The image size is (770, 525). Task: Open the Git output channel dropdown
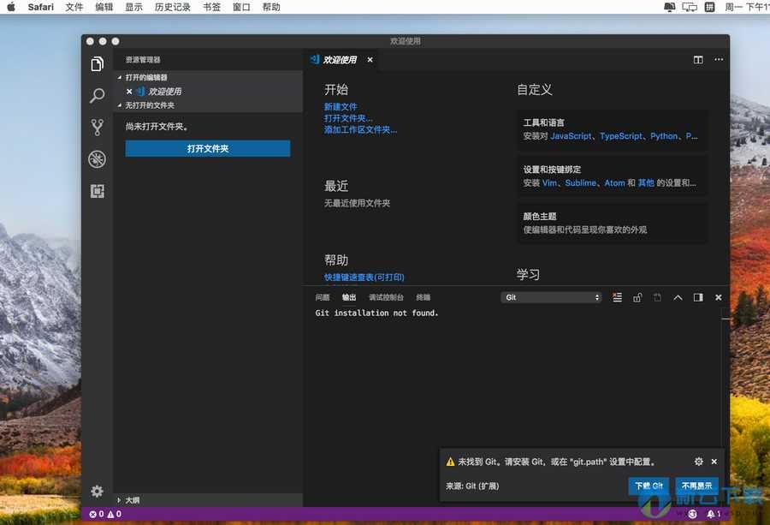point(552,297)
